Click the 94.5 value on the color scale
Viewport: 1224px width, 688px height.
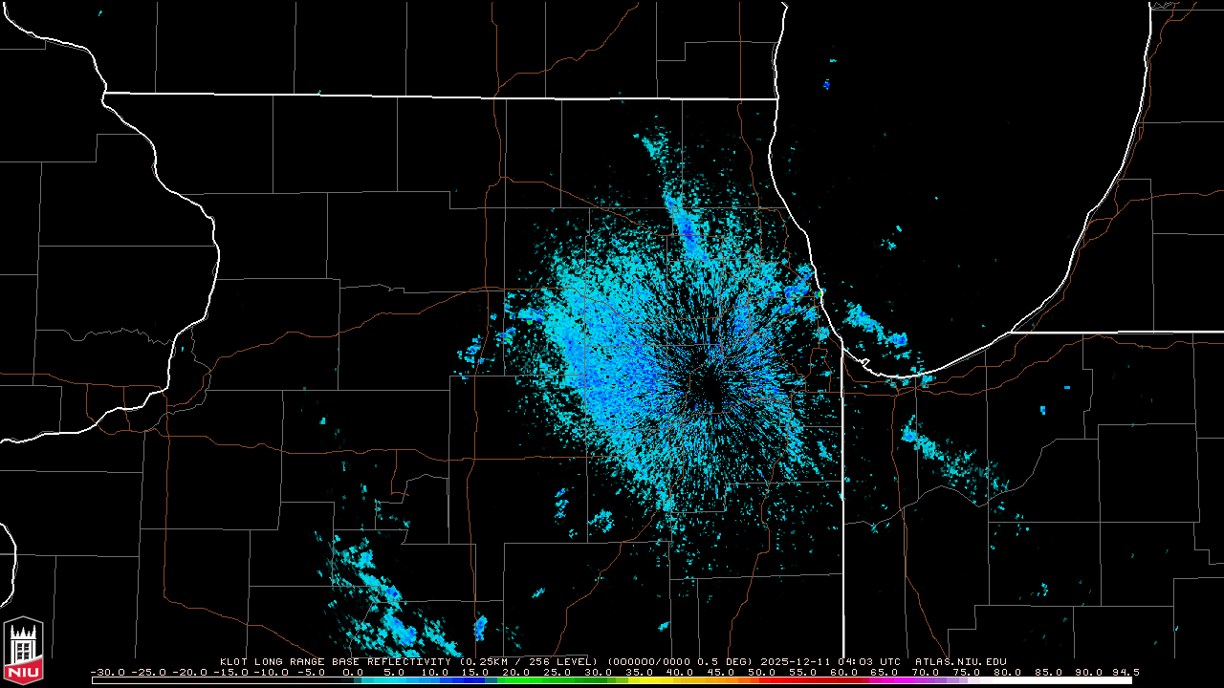point(1125,672)
